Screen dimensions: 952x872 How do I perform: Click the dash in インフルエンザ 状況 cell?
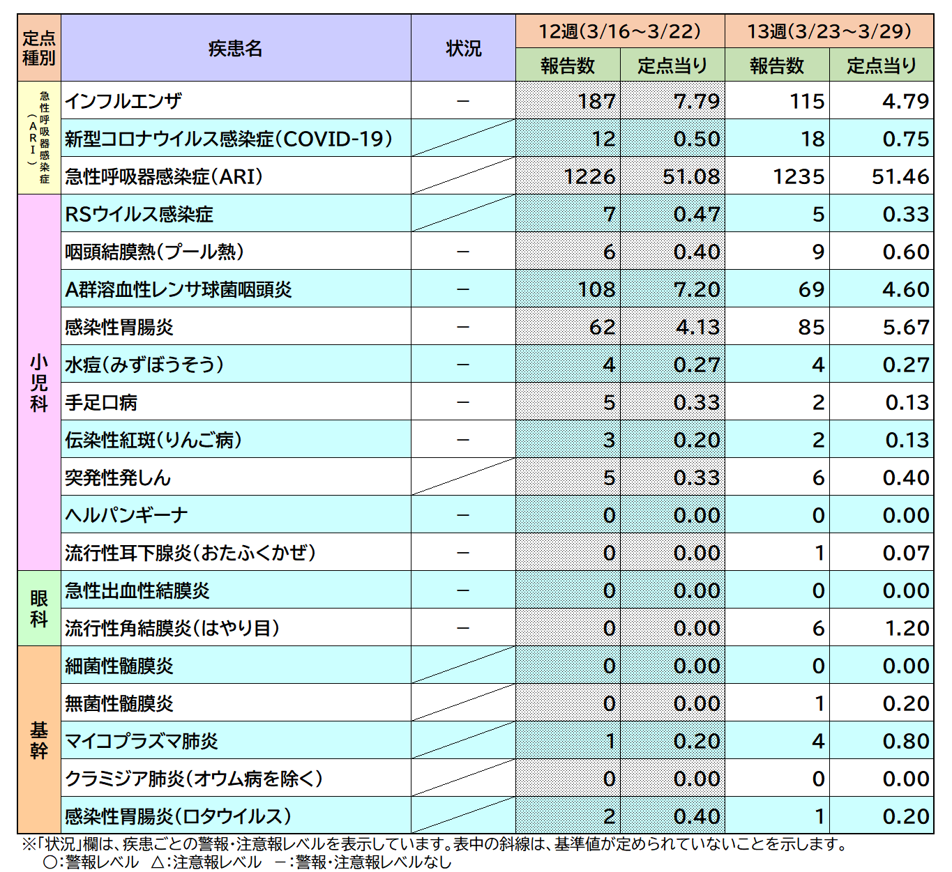(462, 101)
